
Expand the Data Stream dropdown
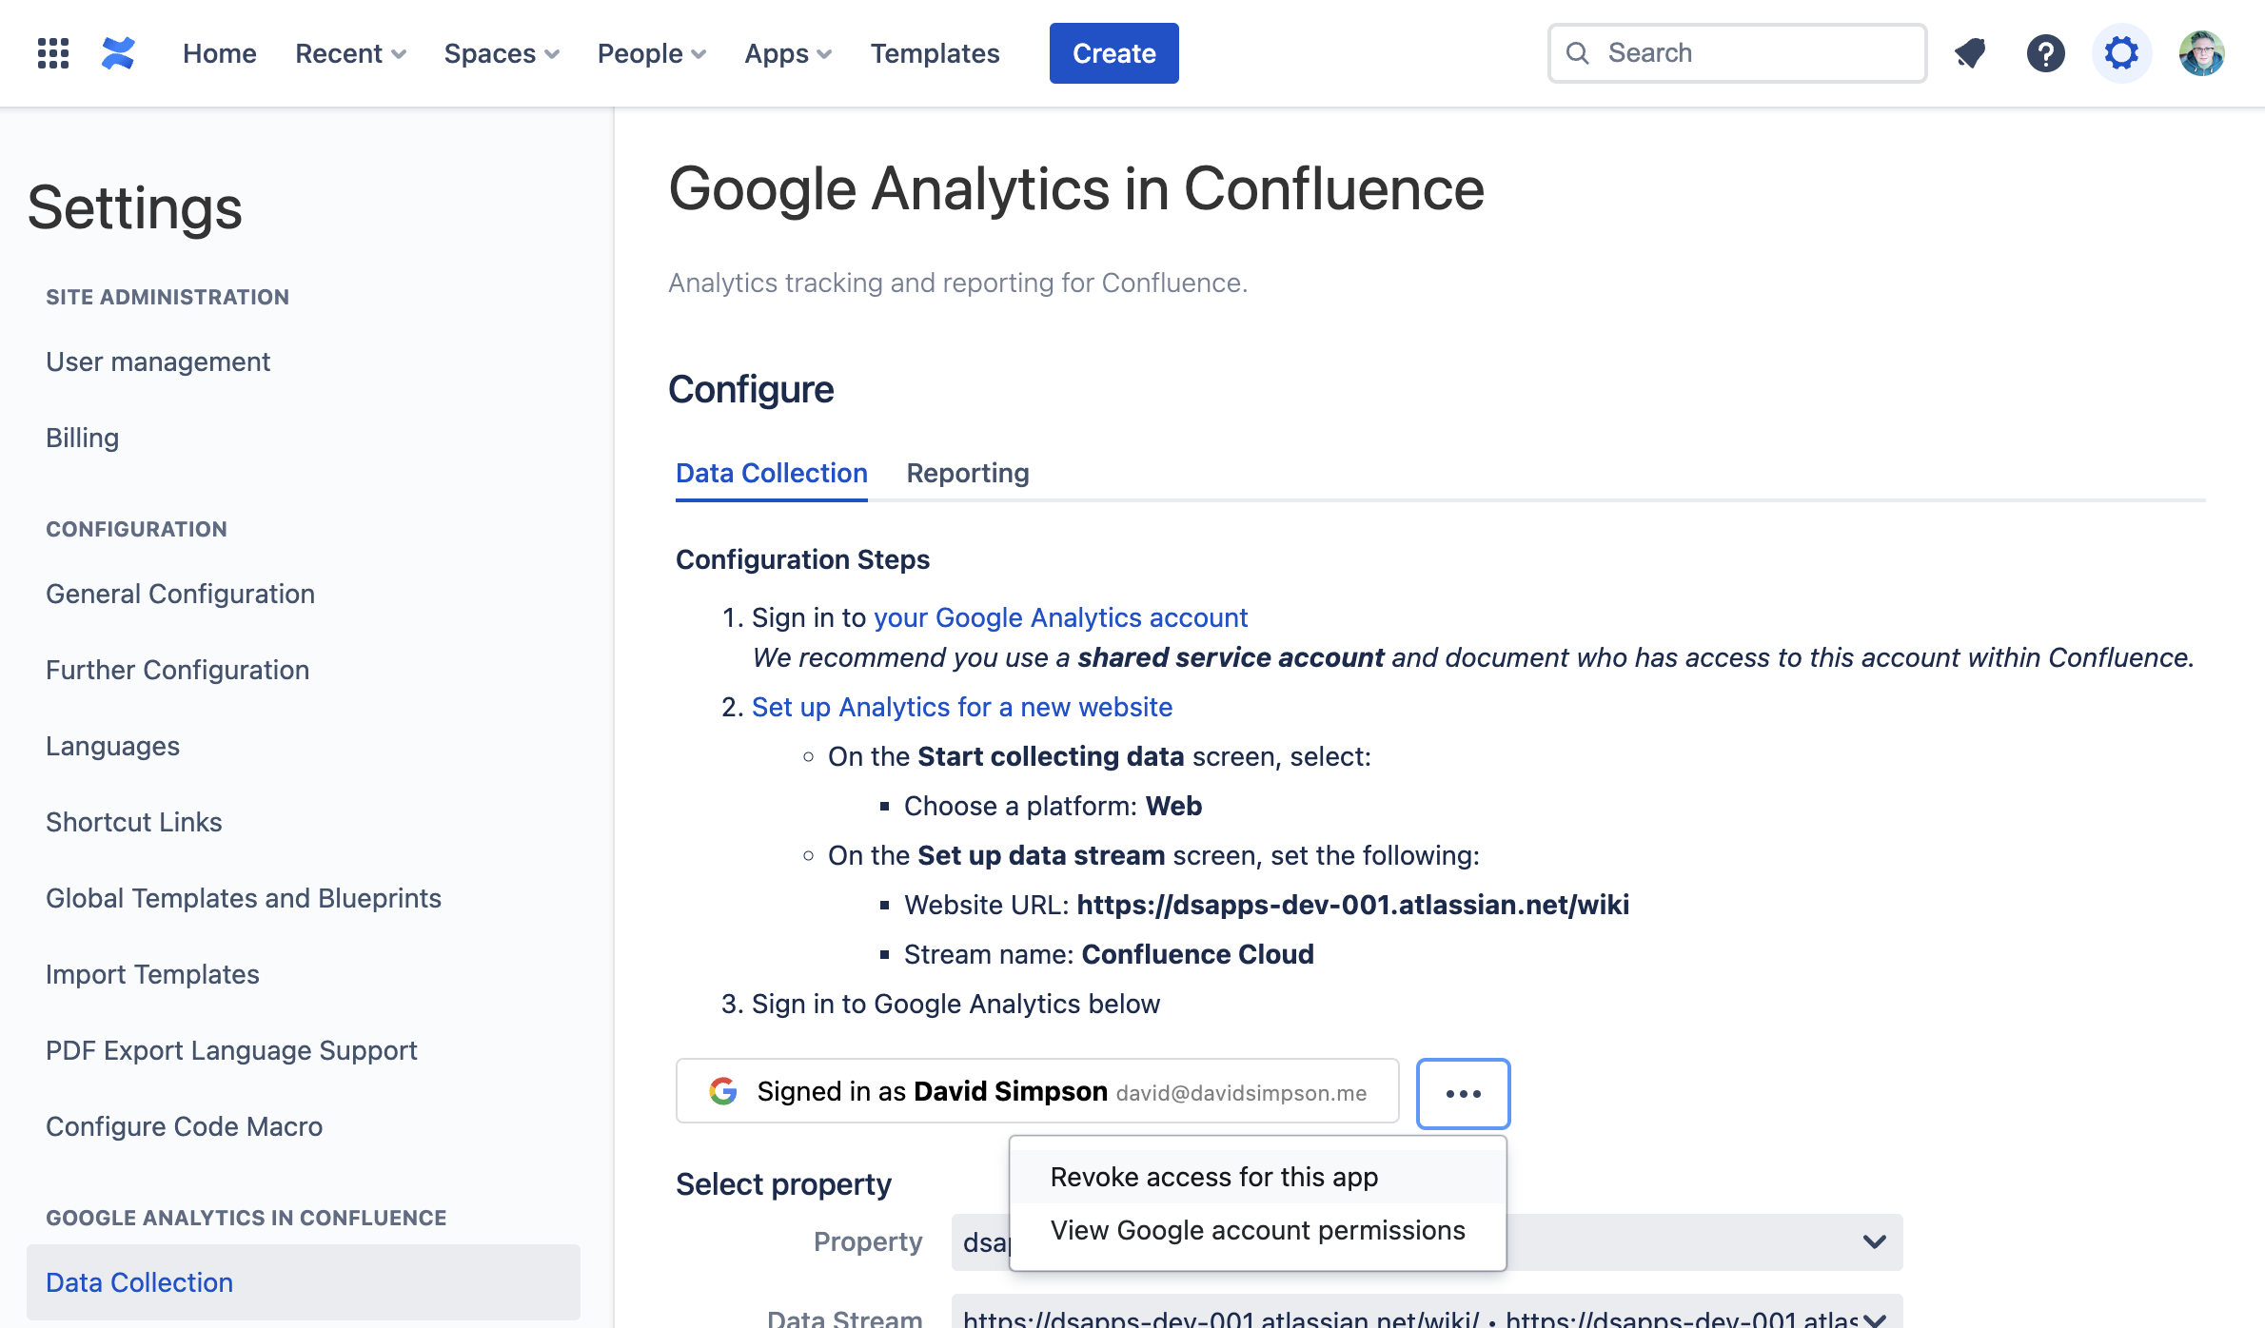point(1874,1318)
